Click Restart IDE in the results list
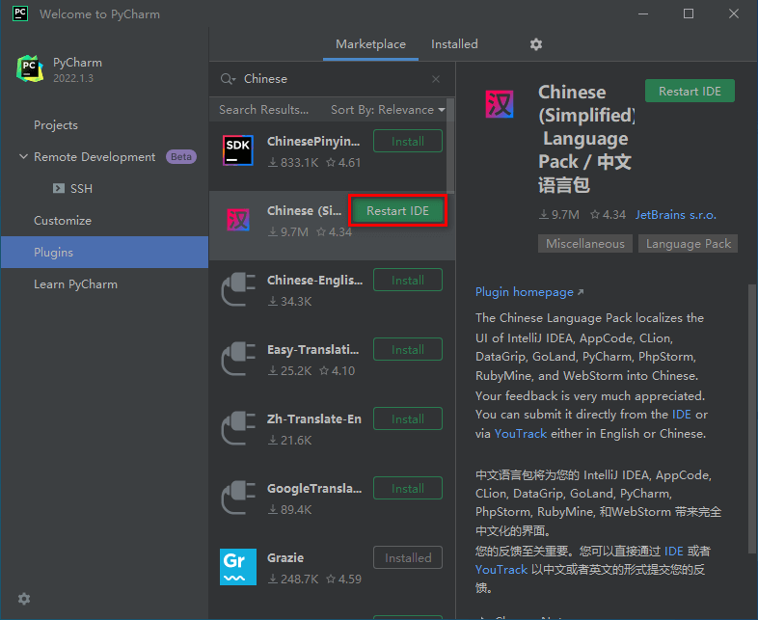758x620 pixels. coord(397,211)
